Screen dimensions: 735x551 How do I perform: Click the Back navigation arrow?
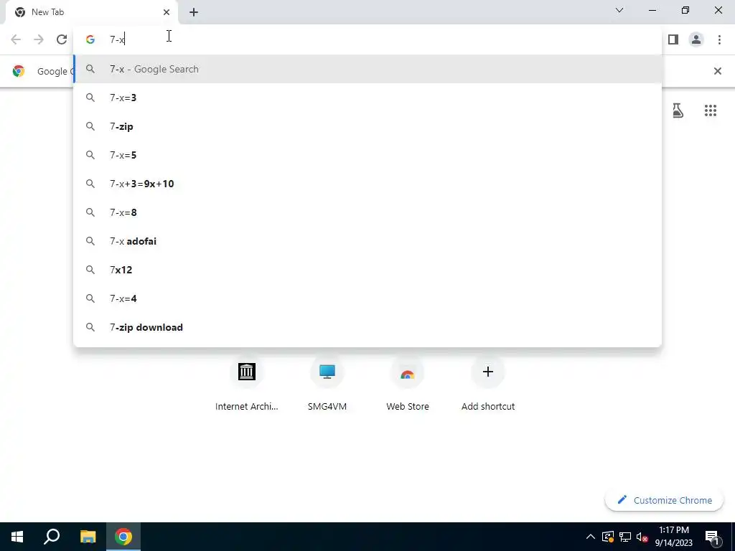[16, 39]
